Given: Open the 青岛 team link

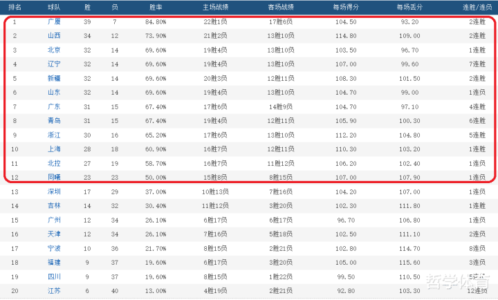Looking at the screenshot, I should point(54,121).
